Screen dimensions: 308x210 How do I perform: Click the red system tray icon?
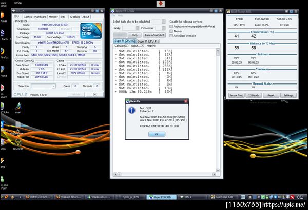click(292, 197)
